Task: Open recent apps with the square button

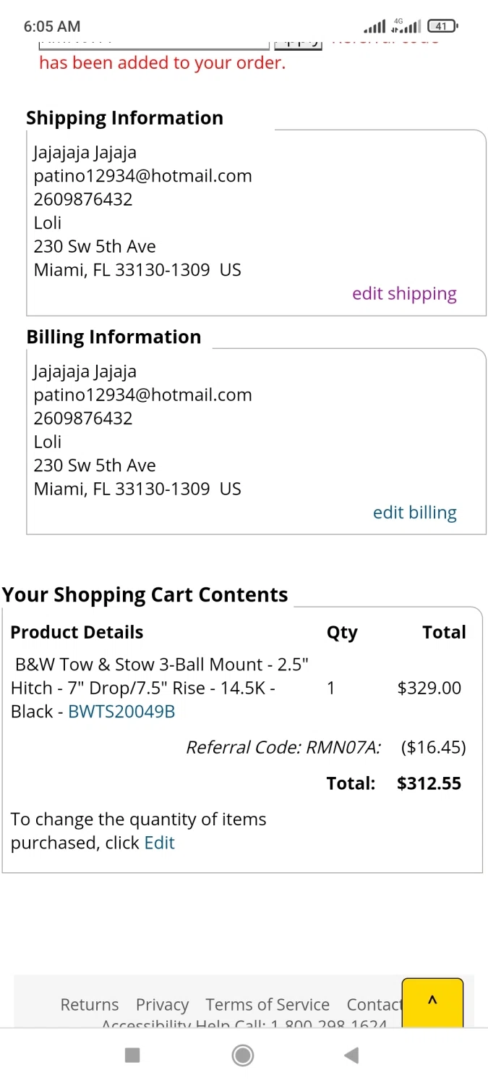Action: tap(132, 1055)
